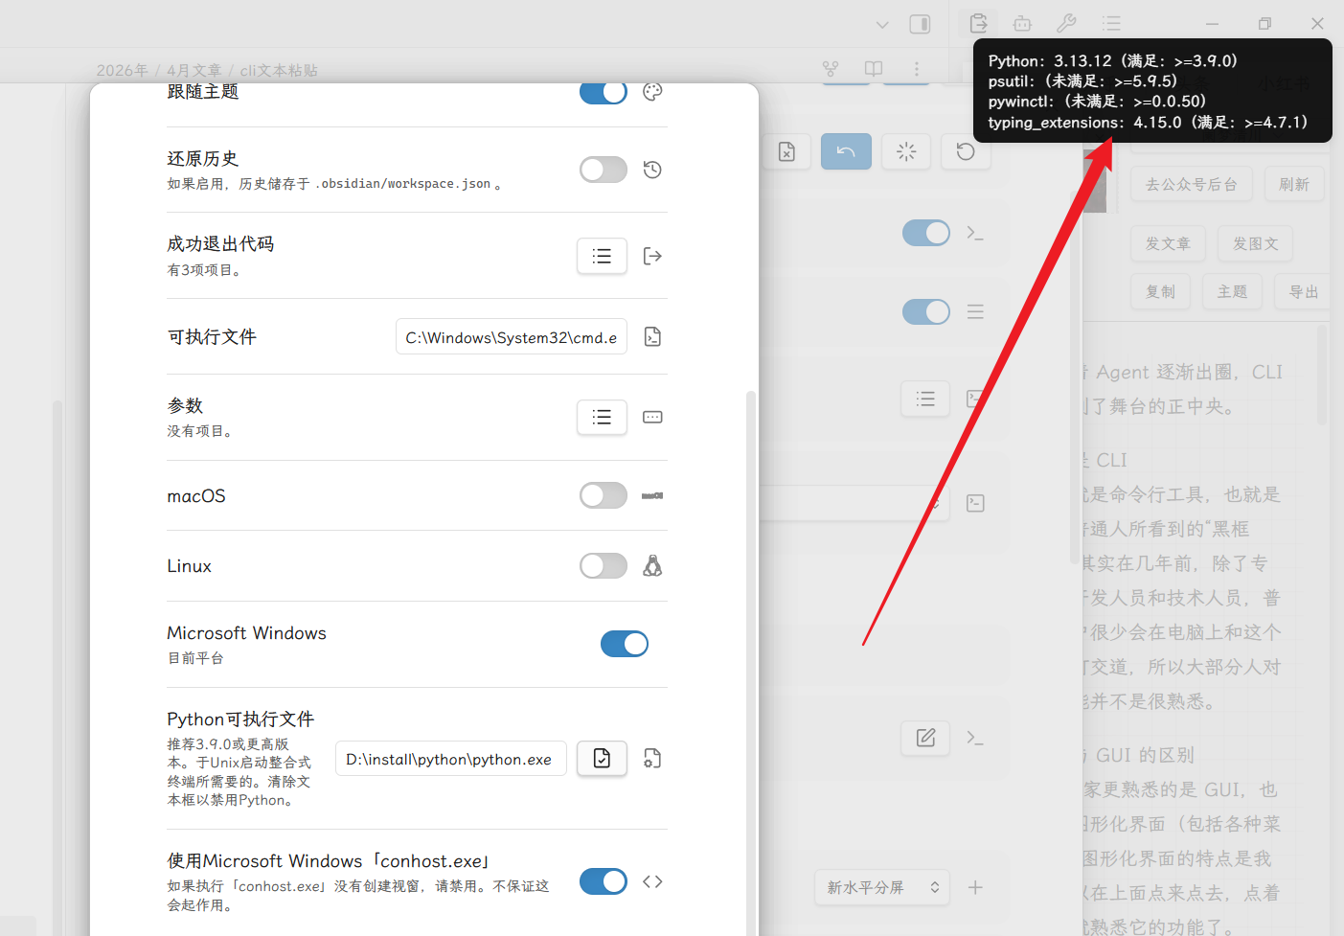Viewport: 1344px width, 936px height.
Task: Click the background list button beside terminal icon
Action: [925, 399]
